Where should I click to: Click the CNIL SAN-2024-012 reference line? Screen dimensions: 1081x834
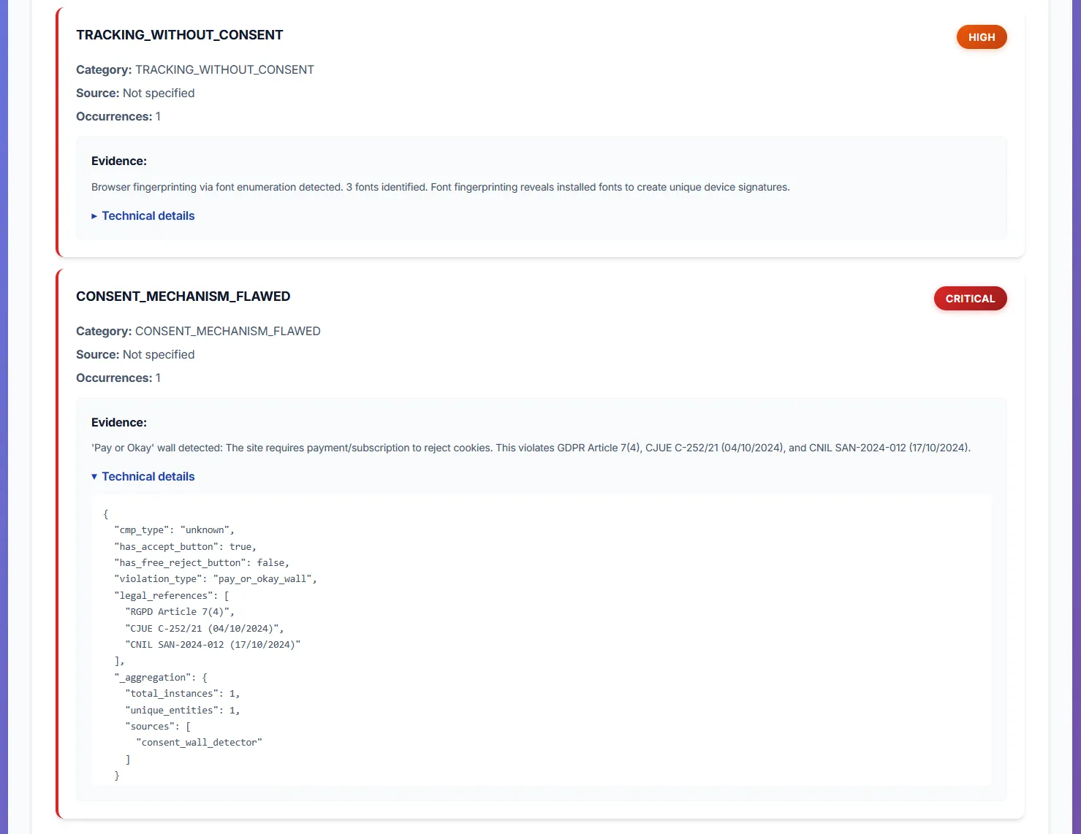pyautogui.click(x=213, y=644)
